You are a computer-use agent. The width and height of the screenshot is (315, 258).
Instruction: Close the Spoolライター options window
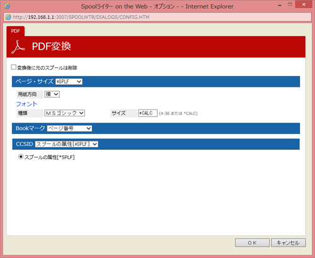tap(304, 4)
